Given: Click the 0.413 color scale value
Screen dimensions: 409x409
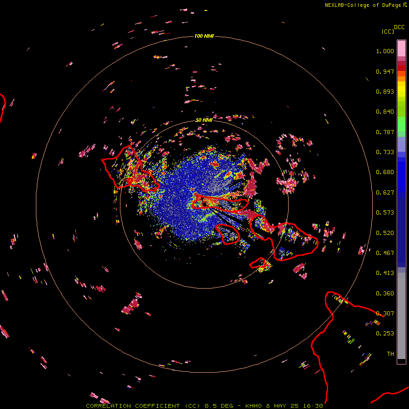Looking at the screenshot, I should (385, 273).
